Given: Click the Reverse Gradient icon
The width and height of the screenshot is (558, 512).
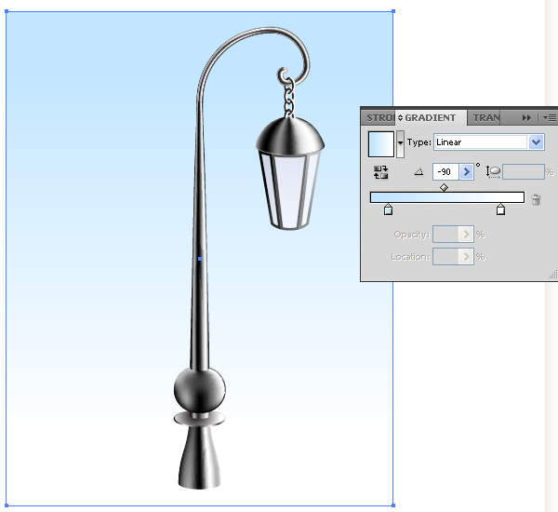Looking at the screenshot, I should pyautogui.click(x=380, y=172).
